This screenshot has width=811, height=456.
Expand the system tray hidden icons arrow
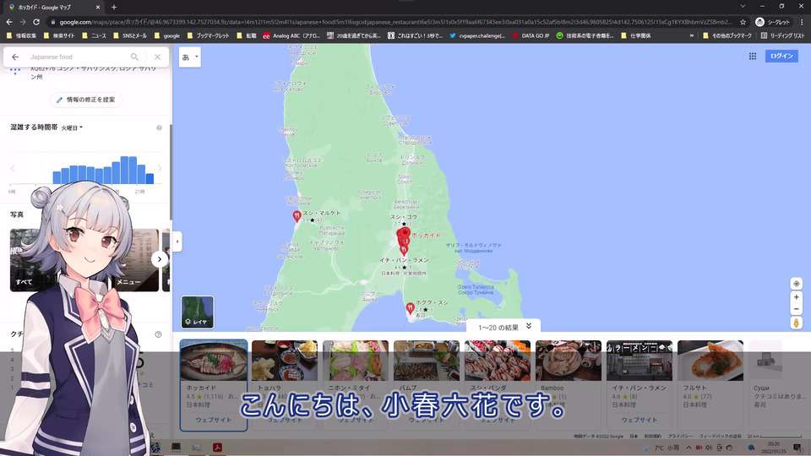pyautogui.click(x=689, y=448)
